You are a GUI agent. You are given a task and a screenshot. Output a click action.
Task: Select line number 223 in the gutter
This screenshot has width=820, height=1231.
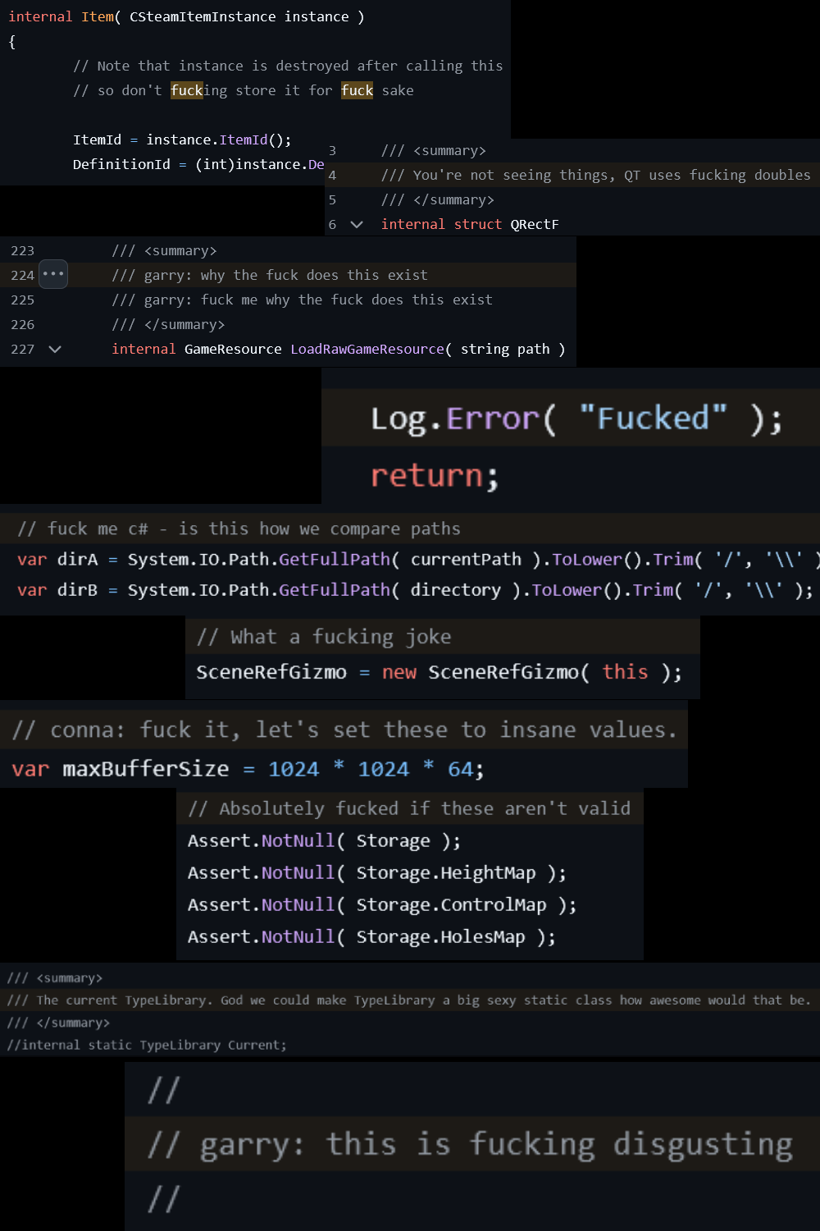click(x=23, y=250)
